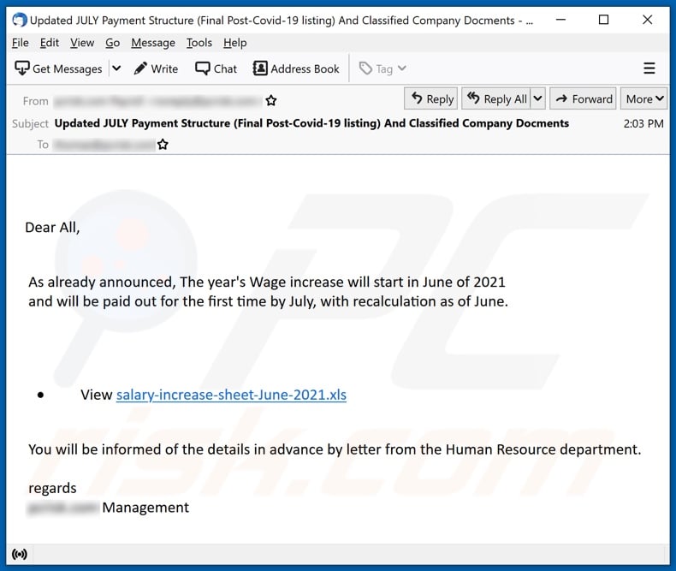This screenshot has height=571, width=676.
Task: Click the Thunderbird icon in title bar
Action: pos(19,20)
